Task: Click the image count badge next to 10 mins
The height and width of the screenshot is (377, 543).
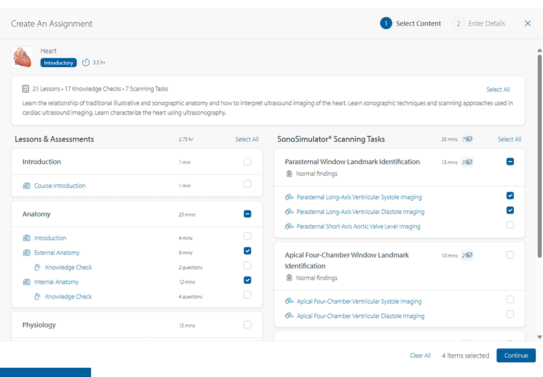Action: pos(468,255)
